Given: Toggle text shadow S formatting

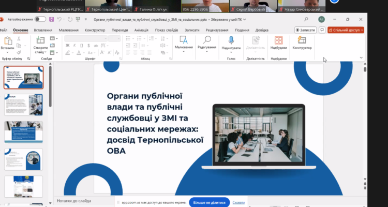Looking at the screenshot, I should point(88,46).
